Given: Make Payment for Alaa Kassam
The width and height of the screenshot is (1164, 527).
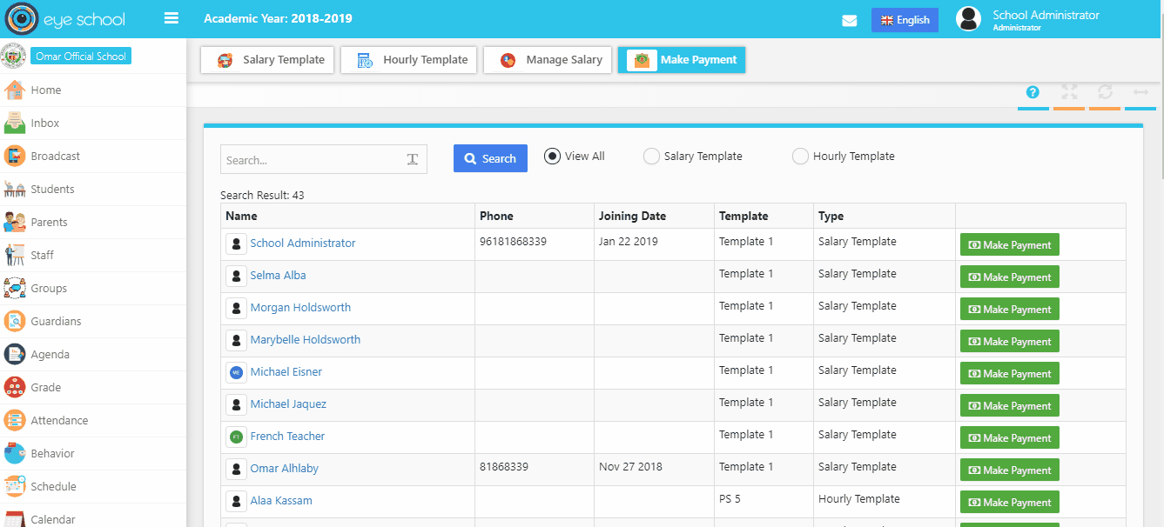Looking at the screenshot, I should [x=1010, y=503].
